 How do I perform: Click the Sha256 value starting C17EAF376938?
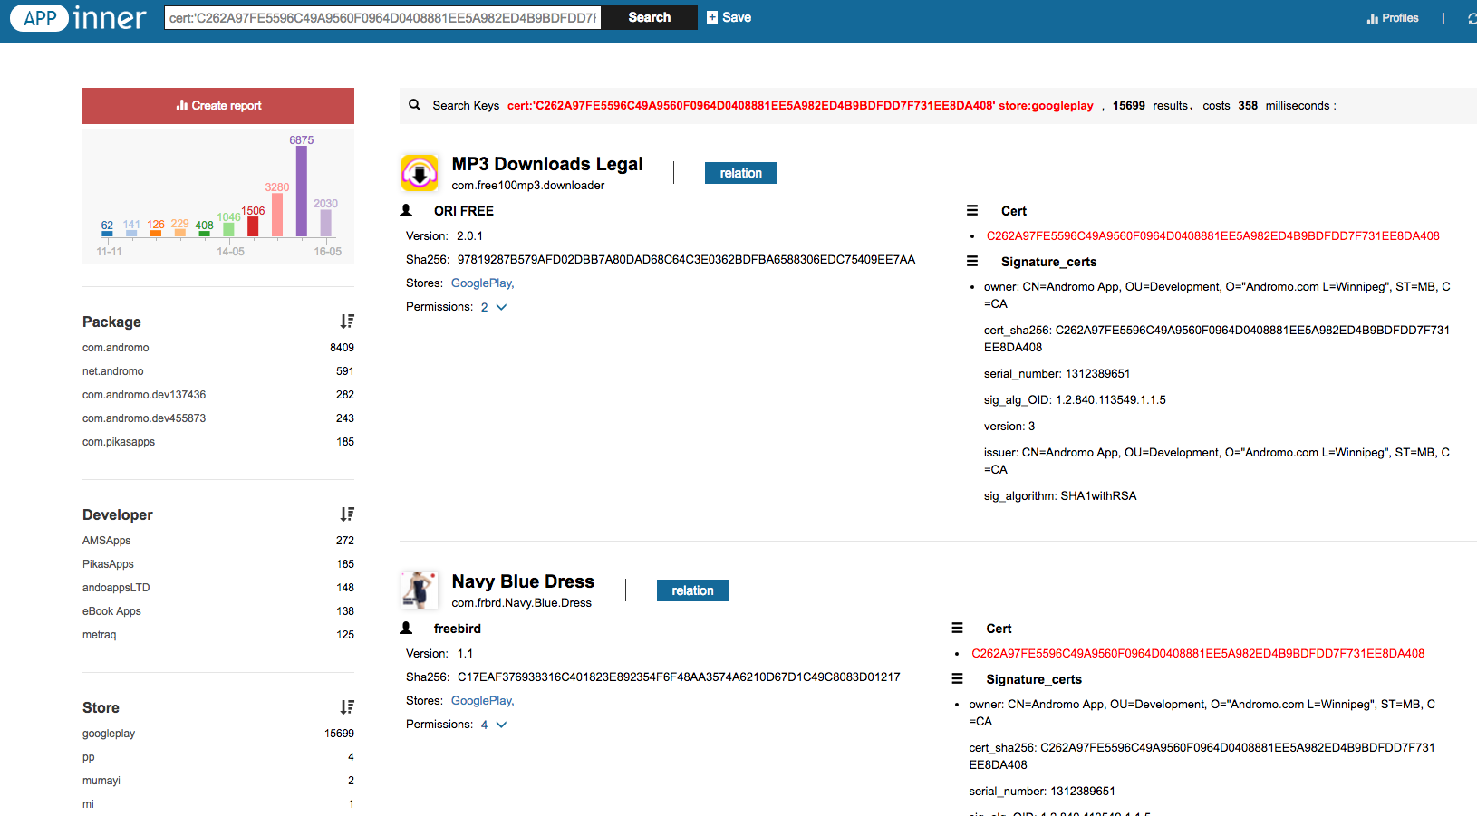[679, 677]
